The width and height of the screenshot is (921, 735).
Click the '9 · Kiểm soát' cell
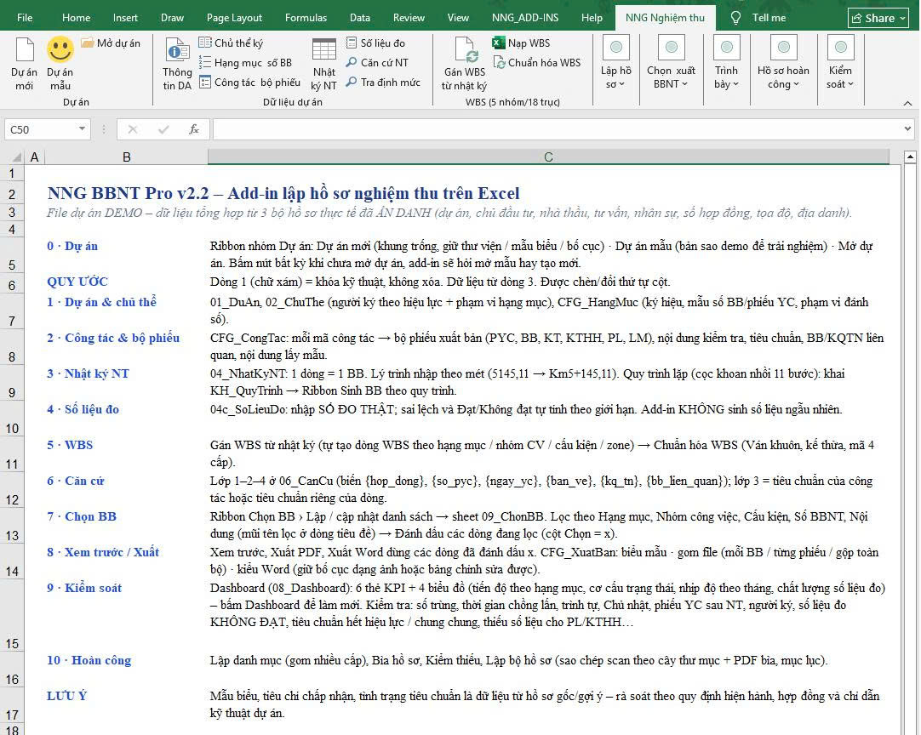coord(126,616)
